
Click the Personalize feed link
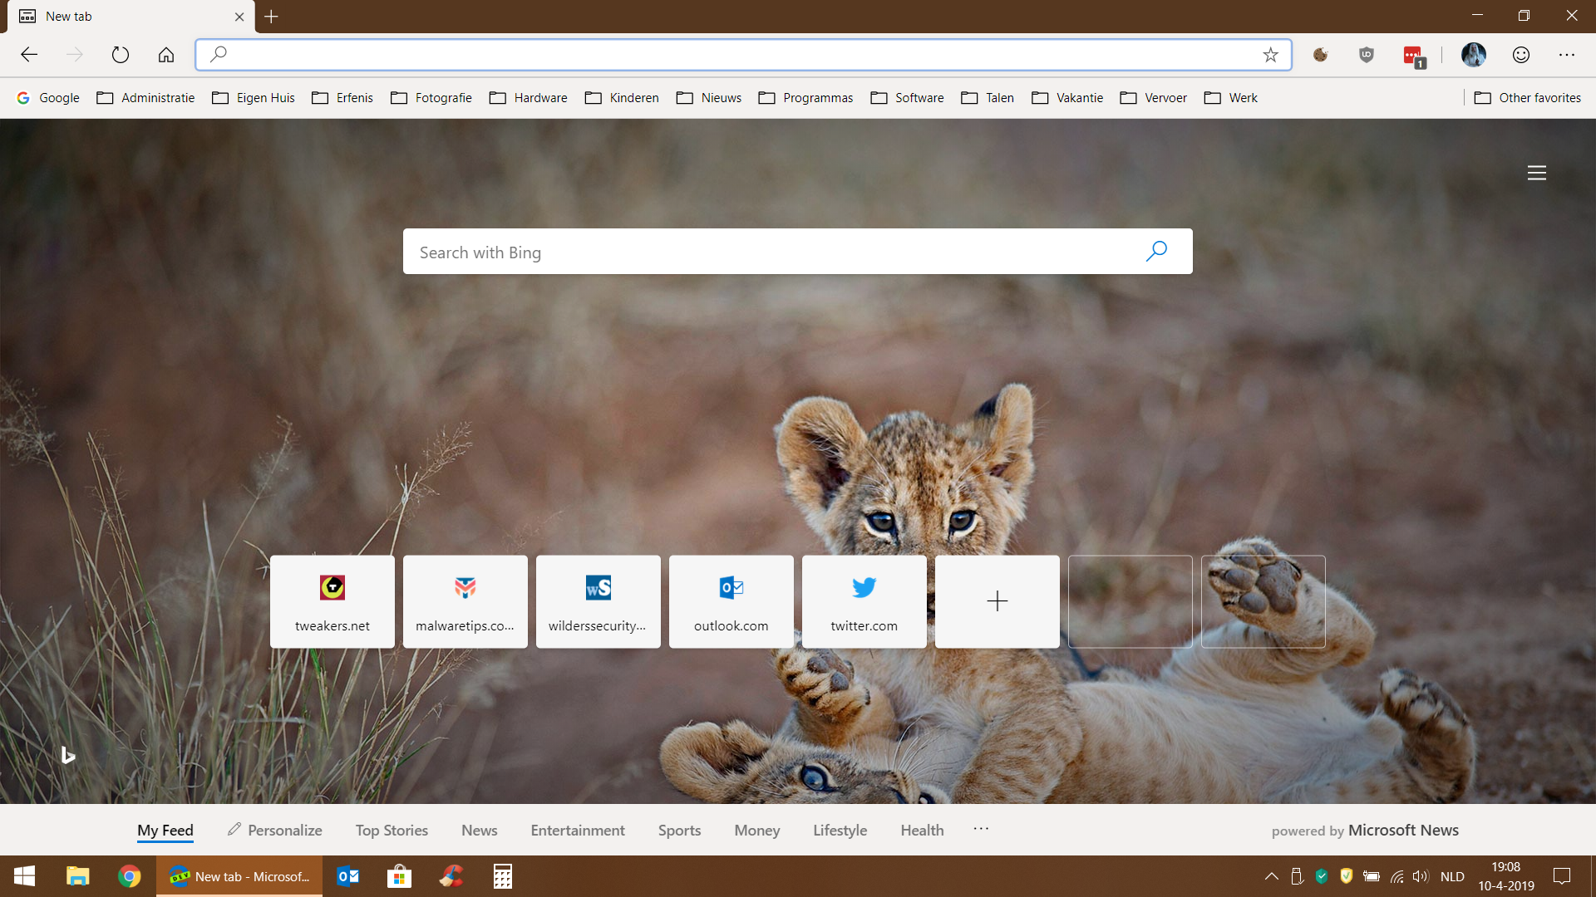pyautogui.click(x=275, y=831)
